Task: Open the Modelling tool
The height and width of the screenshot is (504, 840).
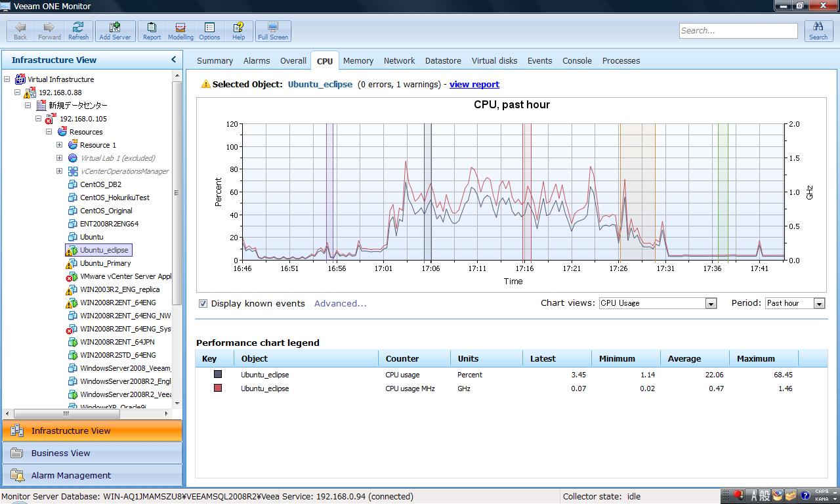Action: (x=180, y=31)
